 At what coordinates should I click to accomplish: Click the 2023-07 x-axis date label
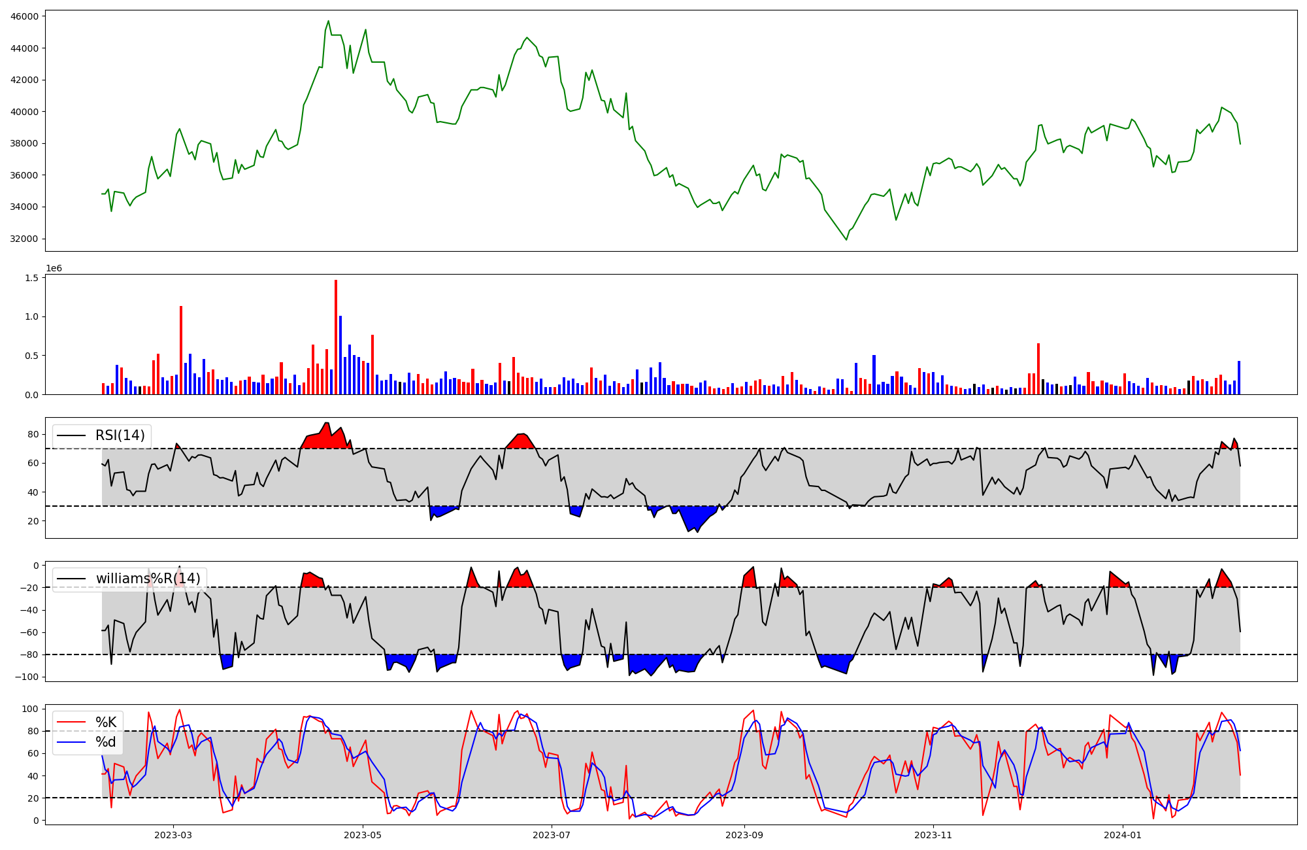coord(552,835)
